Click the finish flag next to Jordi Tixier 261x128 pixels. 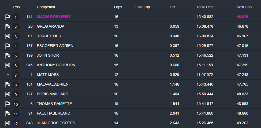[8, 36]
